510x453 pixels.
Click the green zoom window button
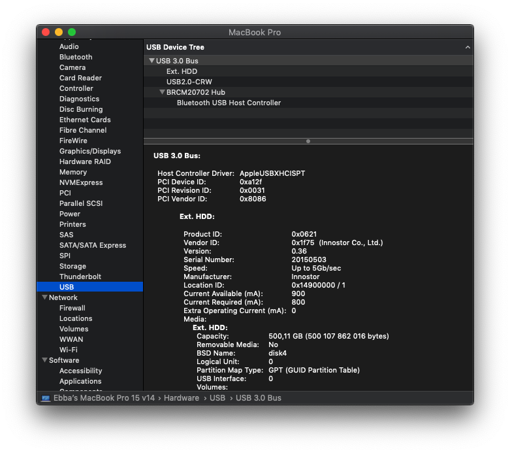click(x=72, y=32)
